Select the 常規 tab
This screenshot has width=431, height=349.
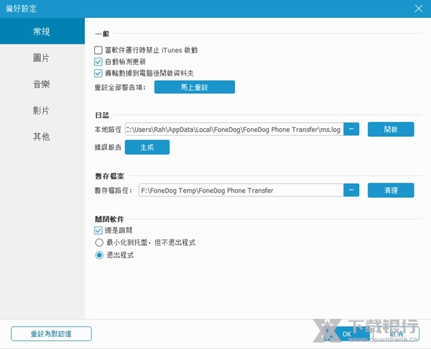pyautogui.click(x=42, y=32)
